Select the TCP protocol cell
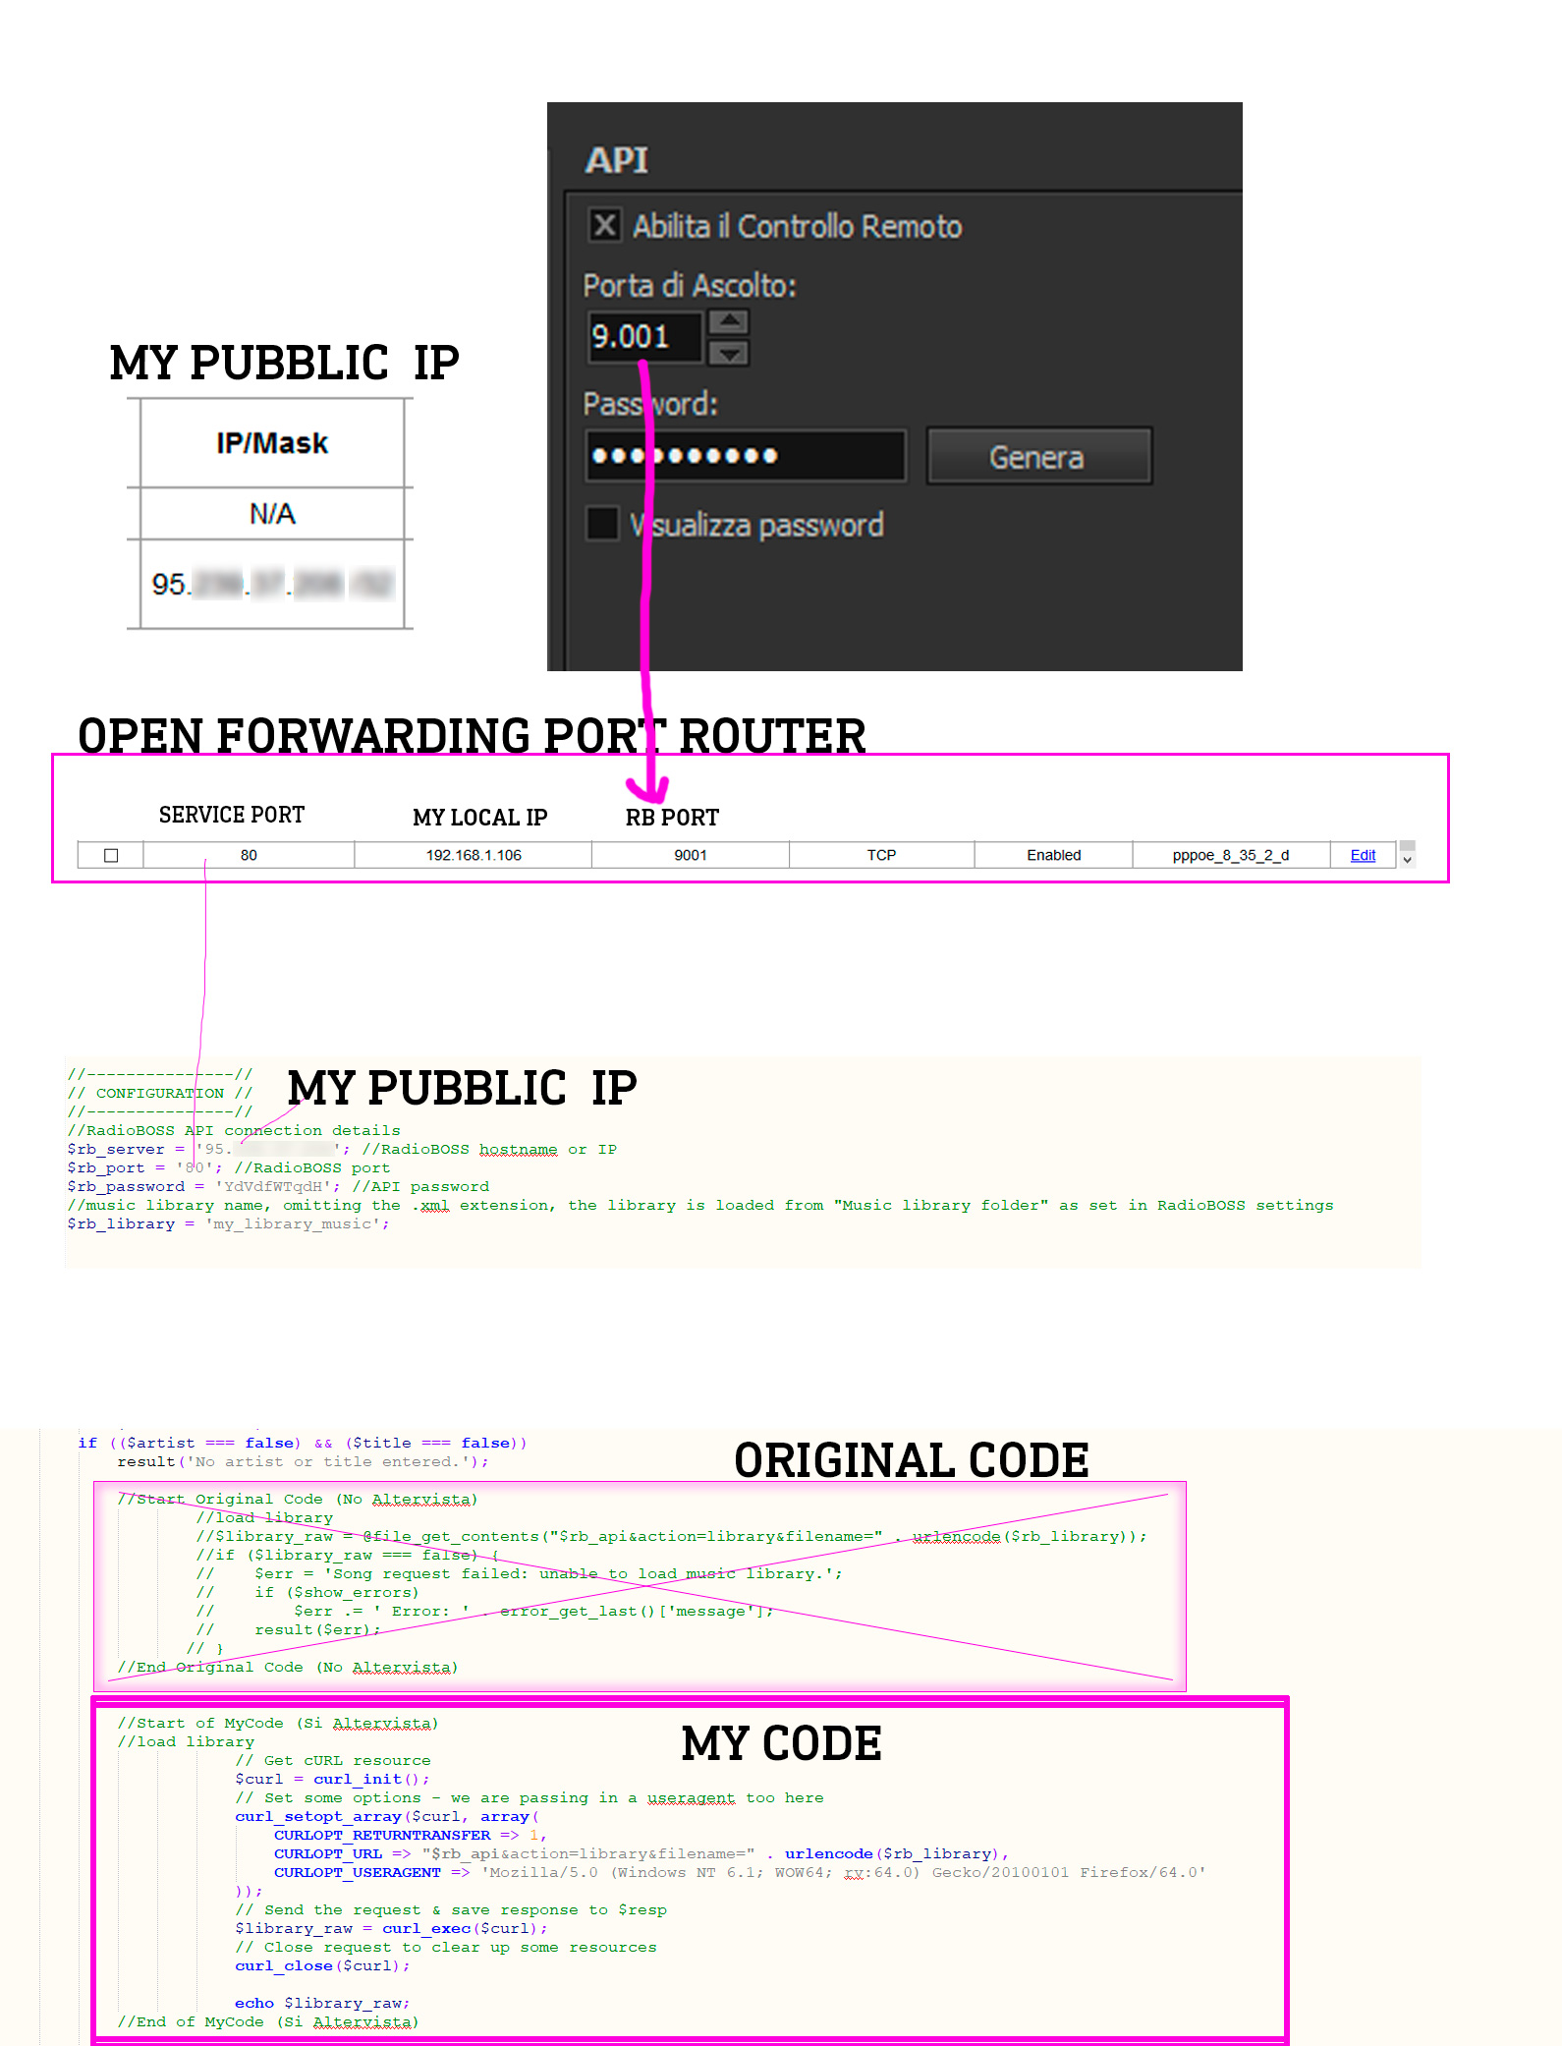The height and width of the screenshot is (2046, 1562). 881,855
